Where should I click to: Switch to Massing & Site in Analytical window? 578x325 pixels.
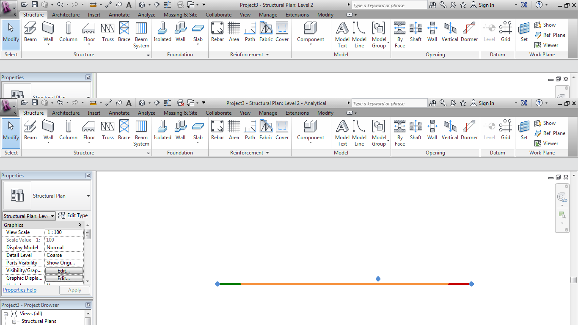180,113
